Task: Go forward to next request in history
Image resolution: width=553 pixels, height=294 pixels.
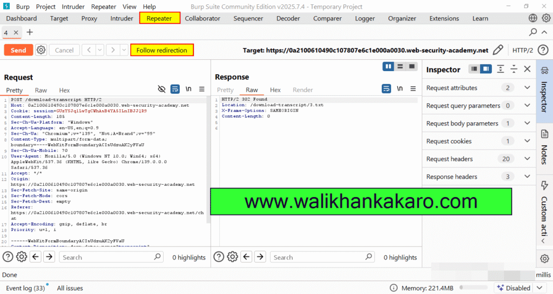Action: click(x=113, y=50)
